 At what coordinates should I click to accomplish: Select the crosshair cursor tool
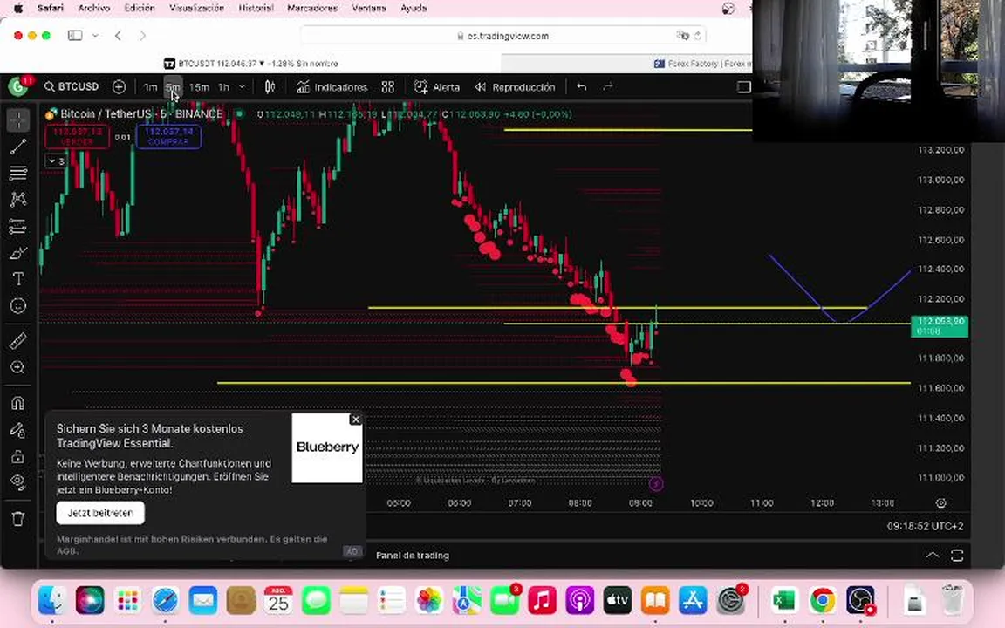coord(18,119)
